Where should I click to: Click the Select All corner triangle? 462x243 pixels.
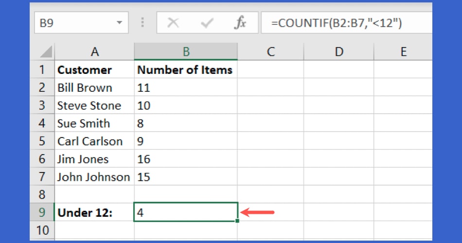pyautogui.click(x=46, y=52)
